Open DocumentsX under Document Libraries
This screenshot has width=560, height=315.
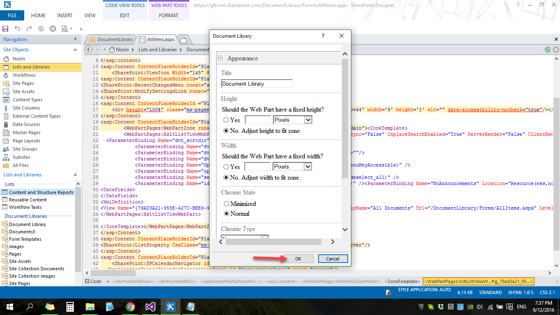[22, 232]
